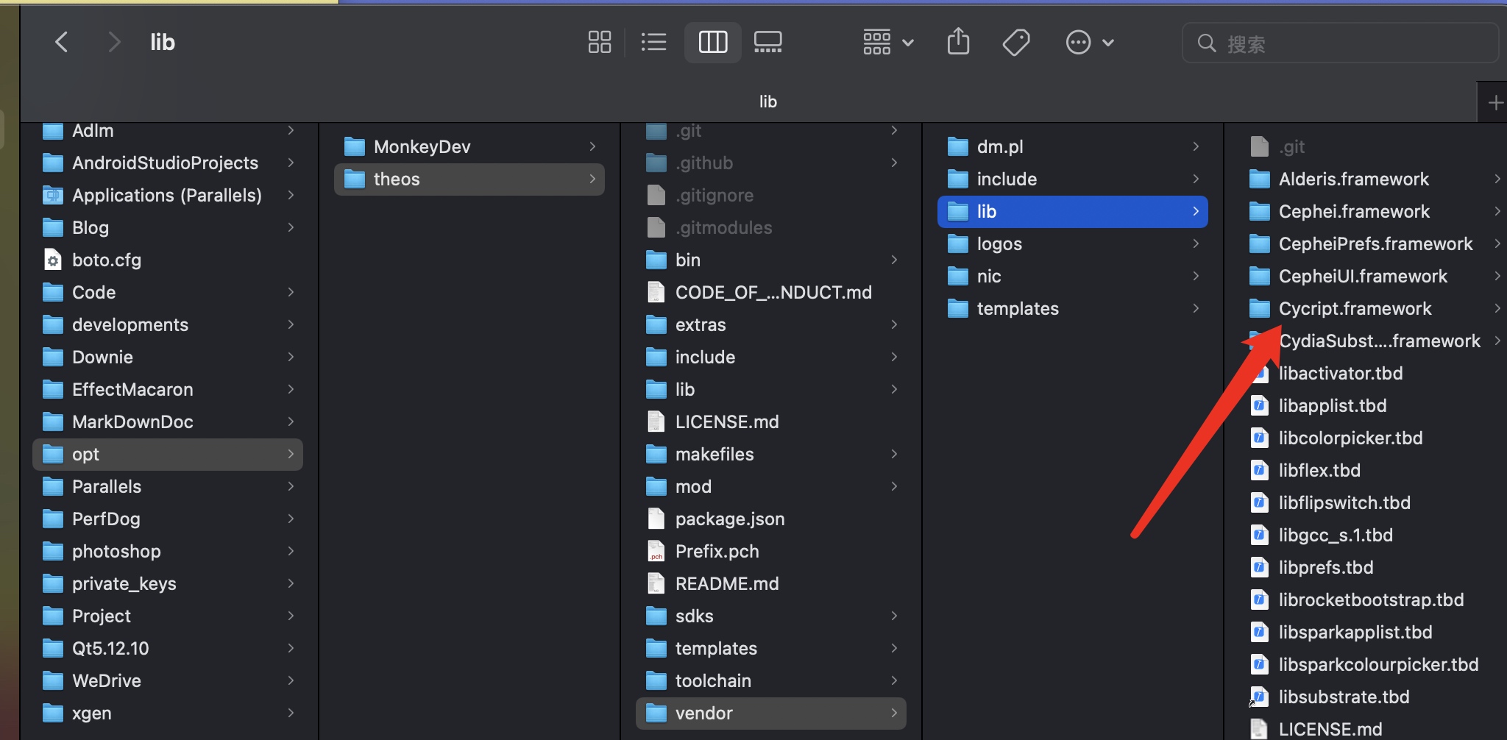The width and height of the screenshot is (1507, 740).
Task: Expand the private_keys folder chevron
Action: coord(291,583)
